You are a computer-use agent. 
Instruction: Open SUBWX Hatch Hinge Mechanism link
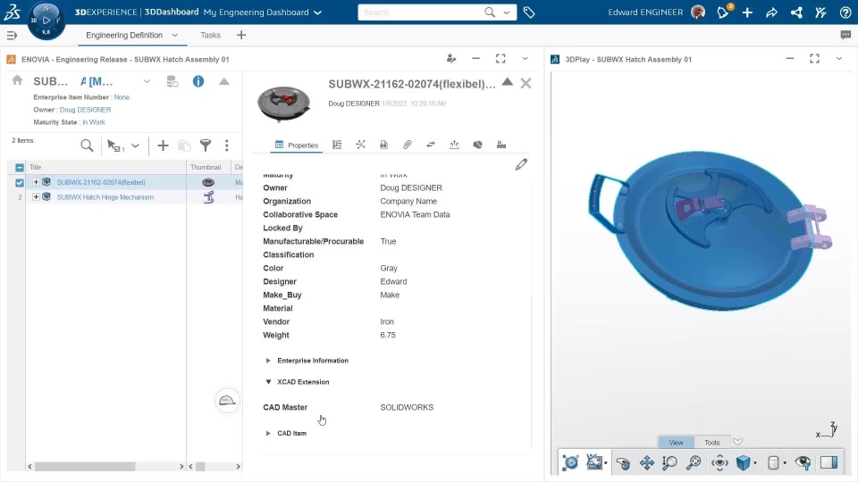coord(105,197)
